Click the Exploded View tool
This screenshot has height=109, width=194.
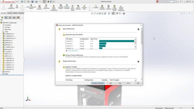point(84,7)
